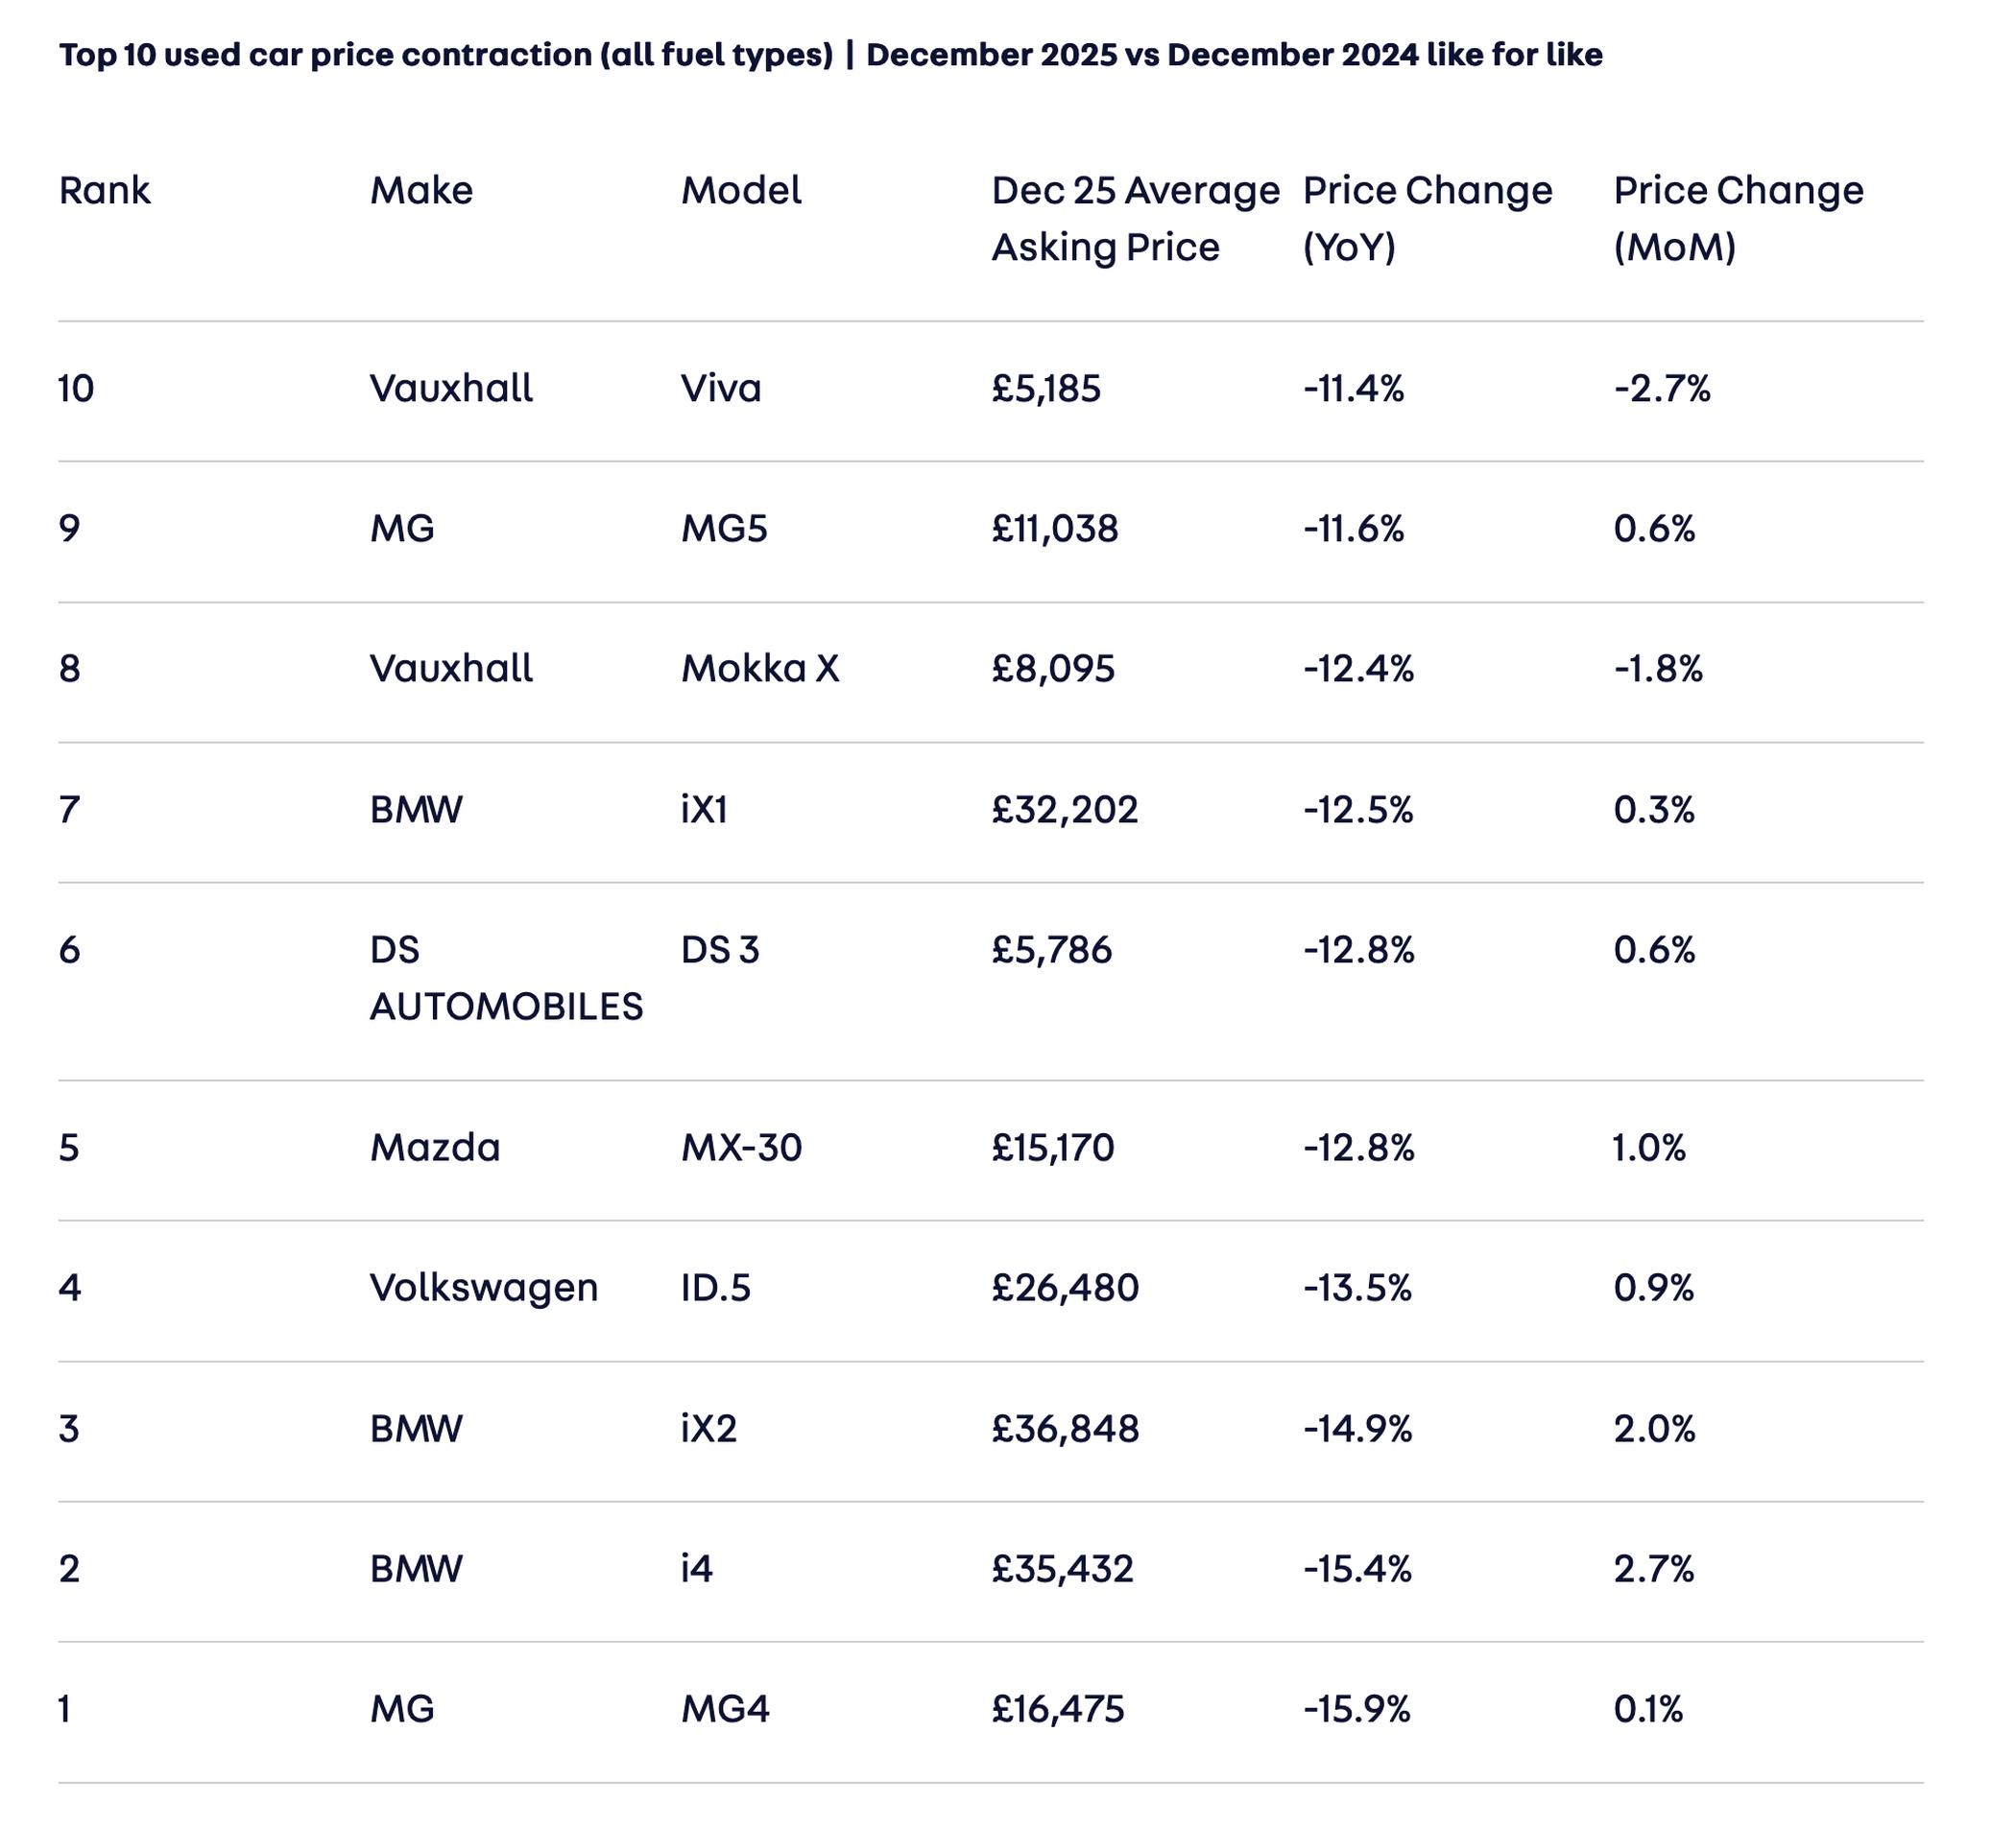Click the Price Change (YoY) header
The height and width of the screenshot is (1827, 2016).
click(x=1427, y=218)
